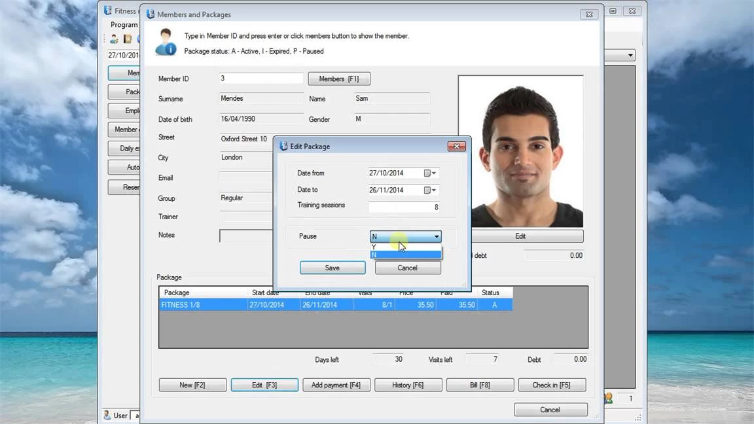This screenshot has width=754, height=424.
Task: Cancel the Edit Package dialog
Action: click(407, 268)
